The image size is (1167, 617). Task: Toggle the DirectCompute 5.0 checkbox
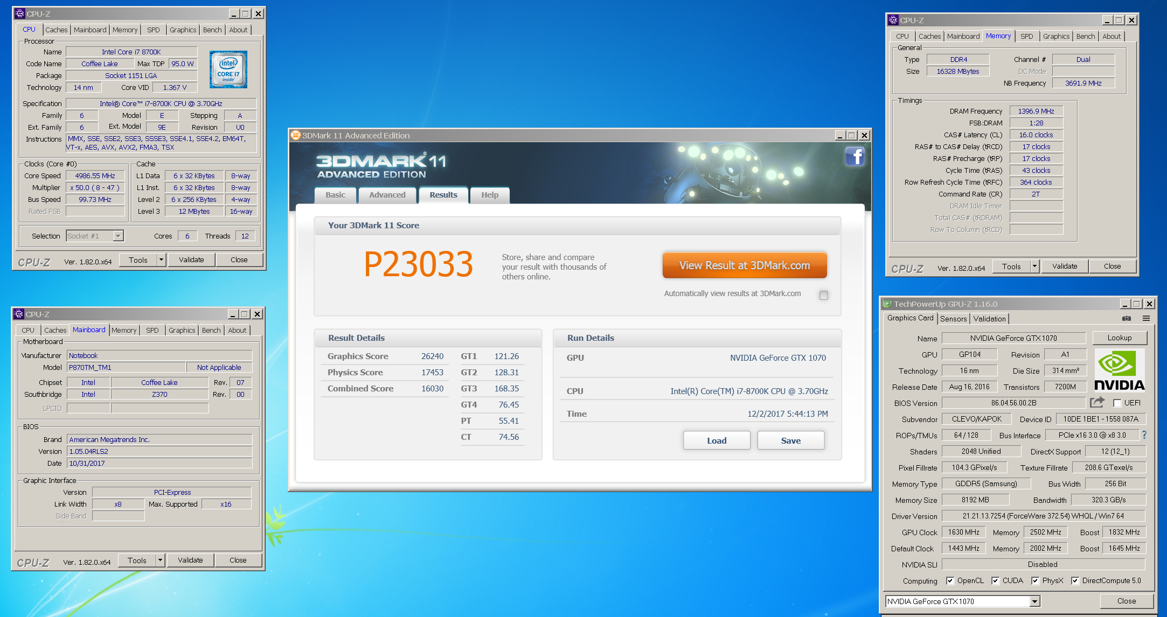(1075, 580)
